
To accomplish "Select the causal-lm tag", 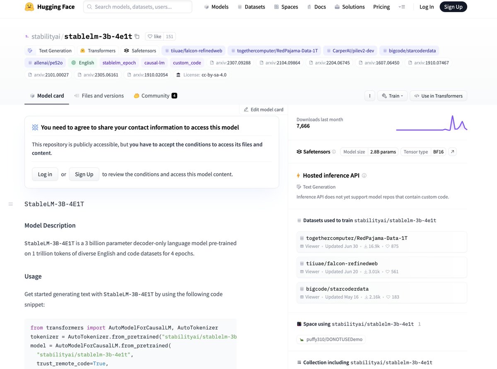I will pos(155,63).
